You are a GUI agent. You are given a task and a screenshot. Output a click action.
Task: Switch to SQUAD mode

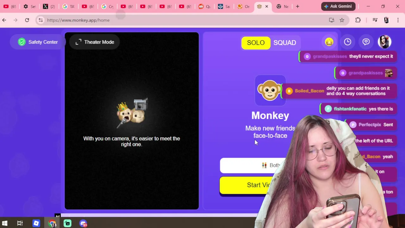coord(285,43)
